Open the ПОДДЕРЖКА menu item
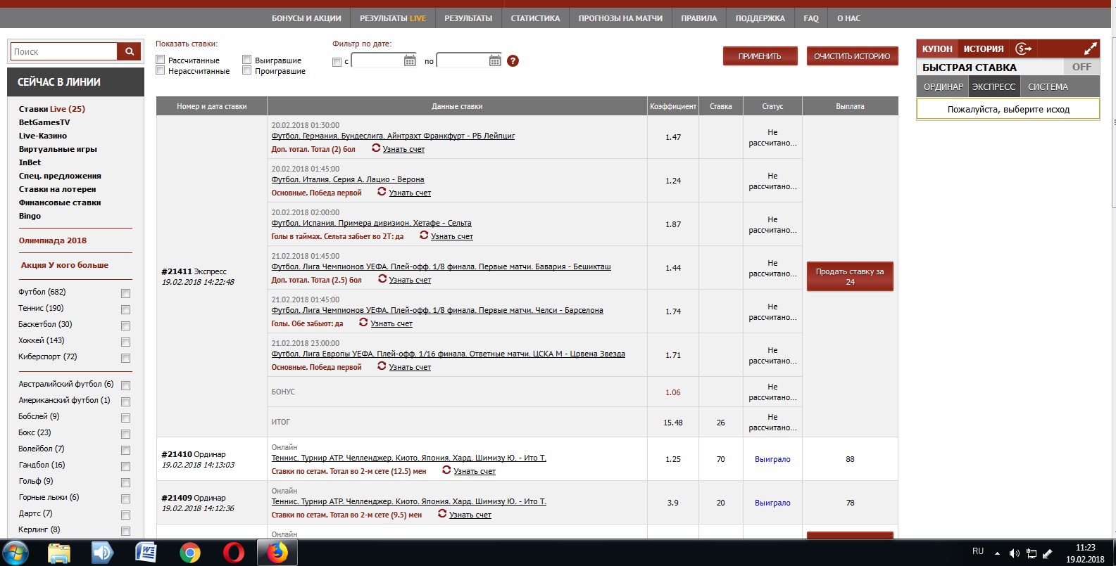The height and width of the screenshot is (566, 1116). tap(760, 18)
